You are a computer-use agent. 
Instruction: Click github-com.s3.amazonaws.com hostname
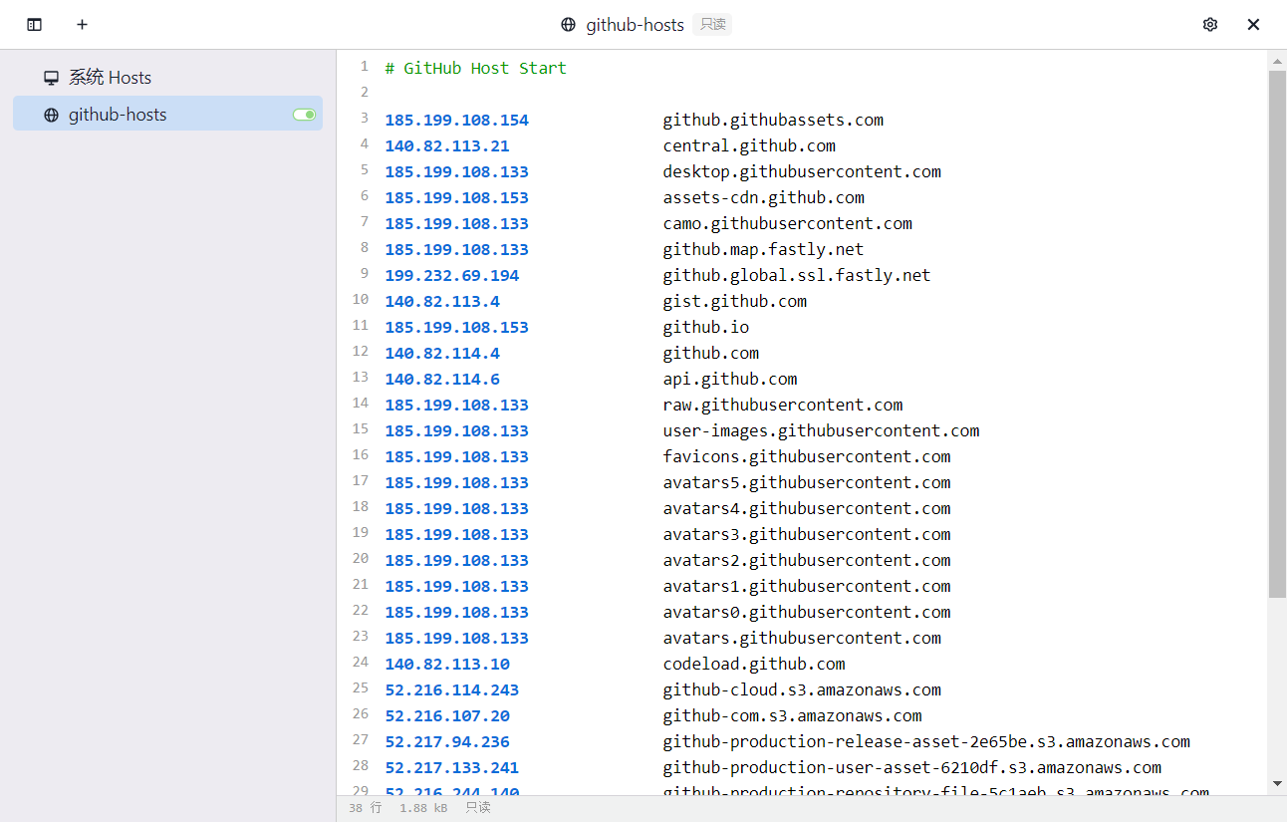[793, 715]
